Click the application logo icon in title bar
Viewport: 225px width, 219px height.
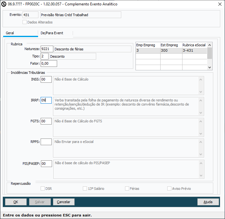click(x=4, y=4)
